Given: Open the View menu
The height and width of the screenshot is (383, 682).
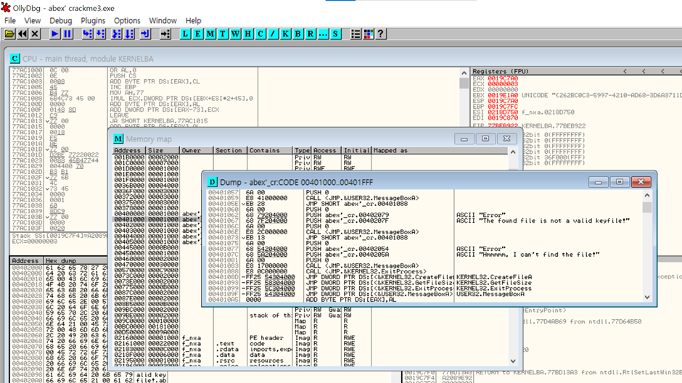Looking at the screenshot, I should (x=32, y=20).
